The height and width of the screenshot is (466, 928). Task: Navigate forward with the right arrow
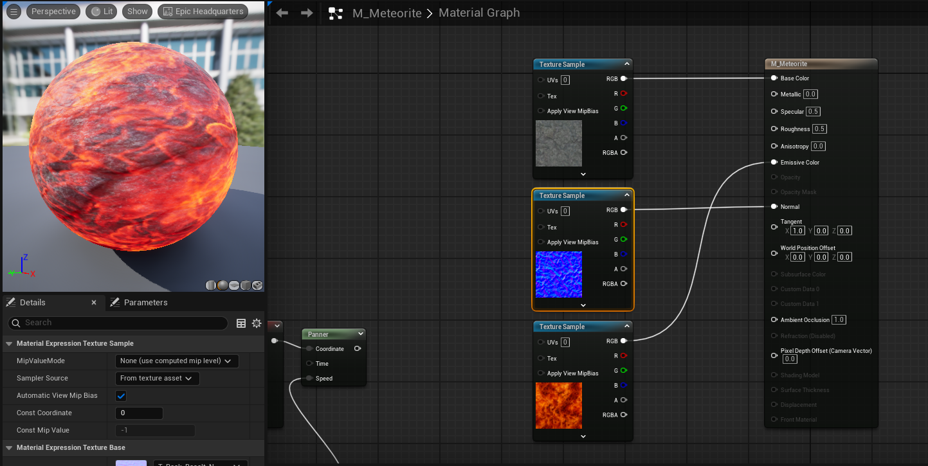pos(307,13)
